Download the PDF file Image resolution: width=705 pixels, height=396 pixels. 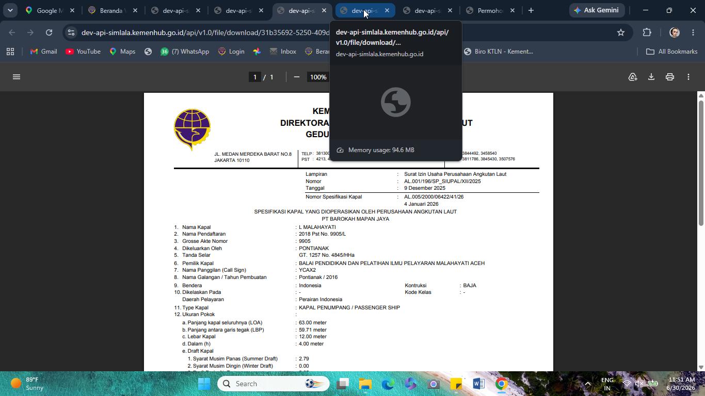point(651,77)
